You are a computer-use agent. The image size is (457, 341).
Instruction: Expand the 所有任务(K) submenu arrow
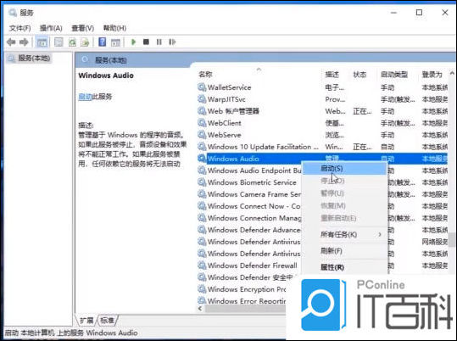point(380,234)
